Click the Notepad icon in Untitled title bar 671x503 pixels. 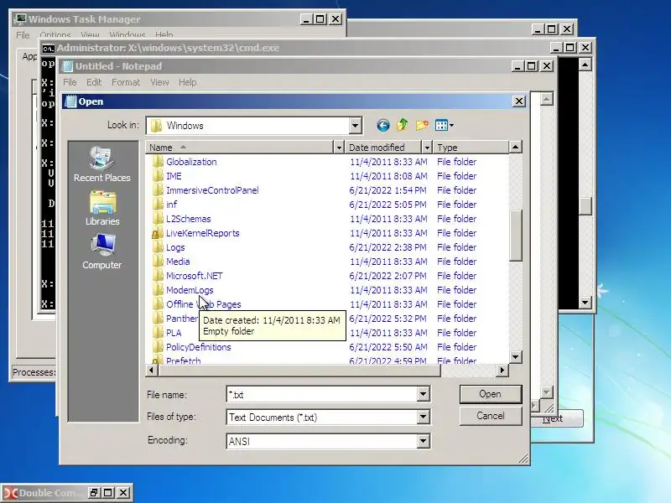(x=67, y=66)
